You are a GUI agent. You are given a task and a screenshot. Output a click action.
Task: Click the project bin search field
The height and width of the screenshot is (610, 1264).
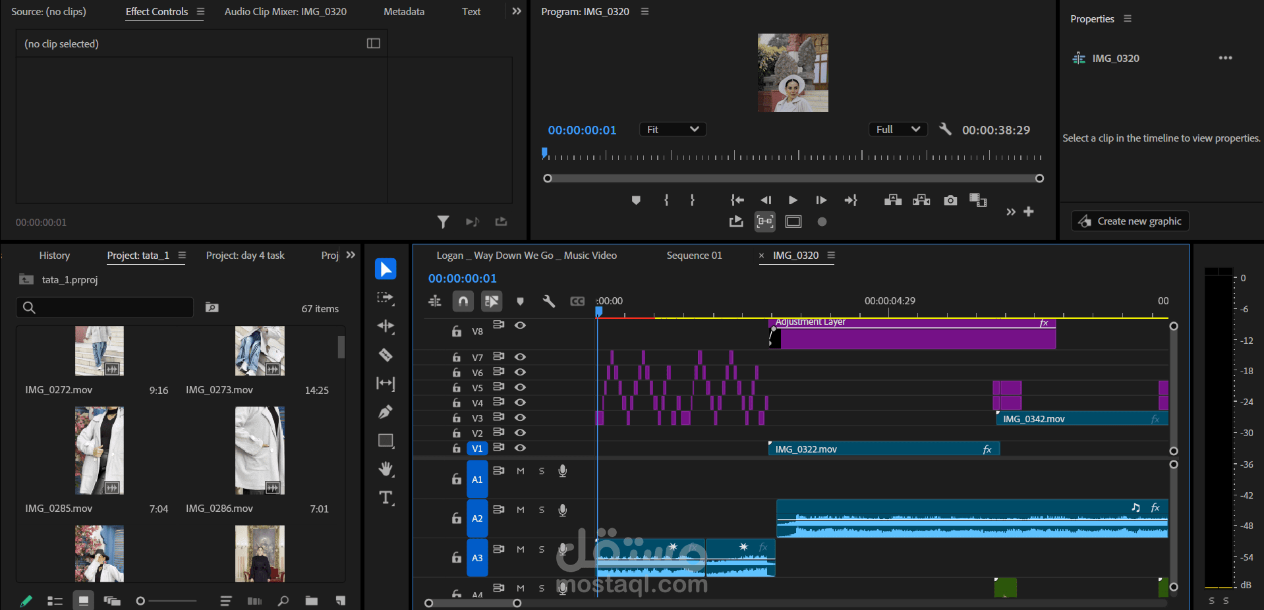(105, 308)
